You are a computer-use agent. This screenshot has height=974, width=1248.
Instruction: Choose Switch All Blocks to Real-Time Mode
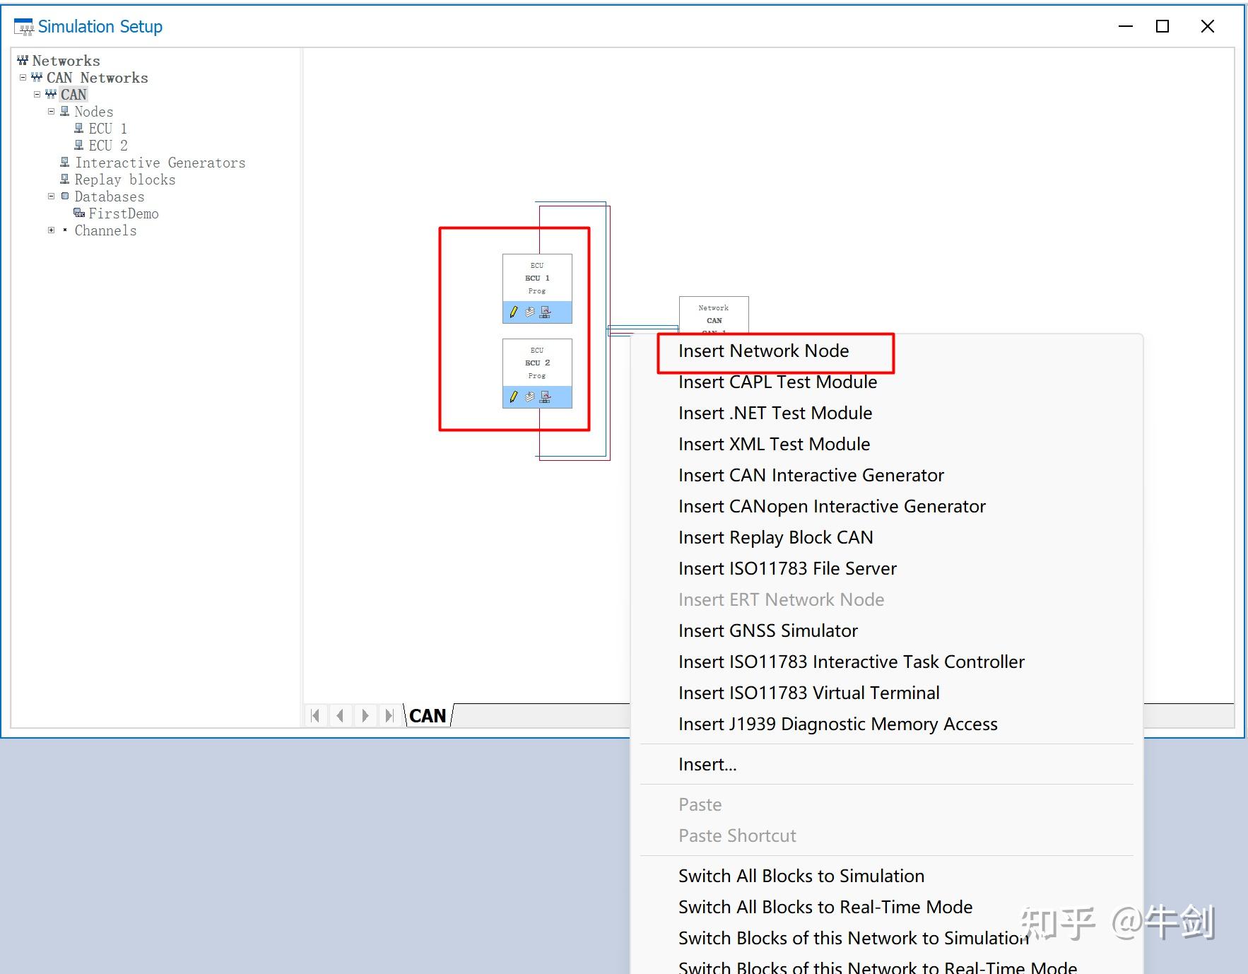(x=825, y=907)
